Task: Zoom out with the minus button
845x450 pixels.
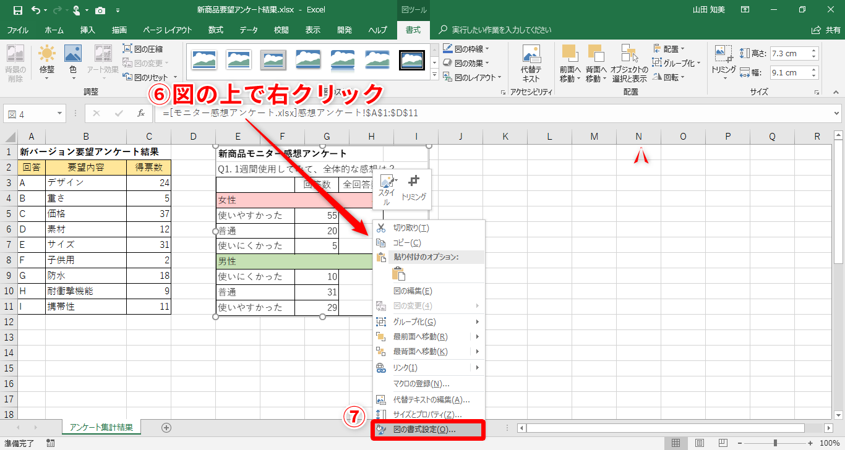Action: (x=740, y=443)
